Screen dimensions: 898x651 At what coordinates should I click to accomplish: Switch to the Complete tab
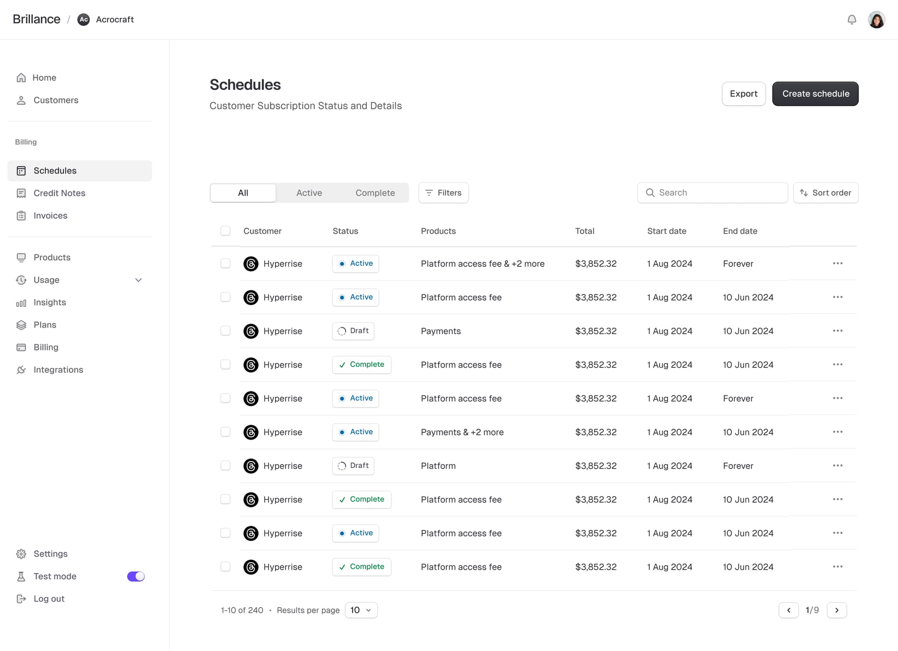375,192
